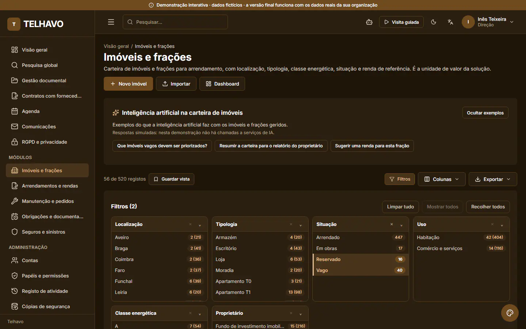Toggle the sidebar hamburger menu

point(111,22)
